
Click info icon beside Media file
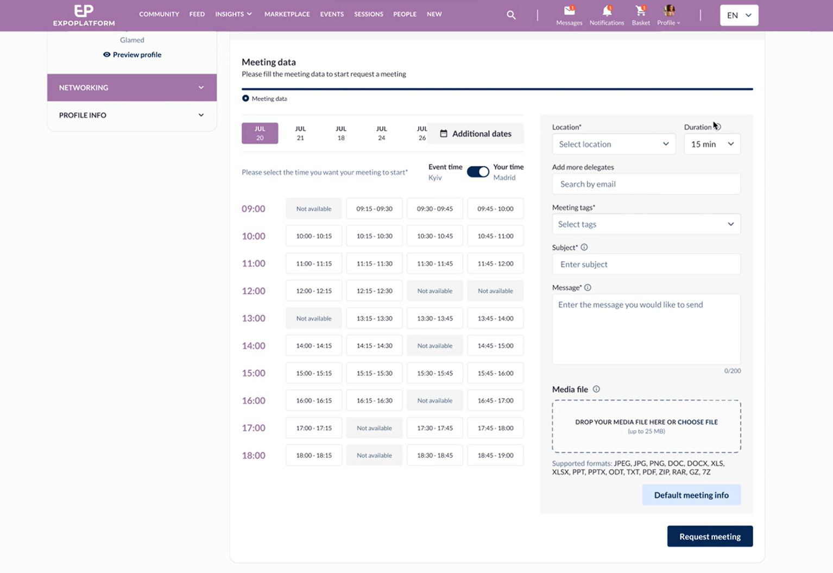(x=596, y=389)
